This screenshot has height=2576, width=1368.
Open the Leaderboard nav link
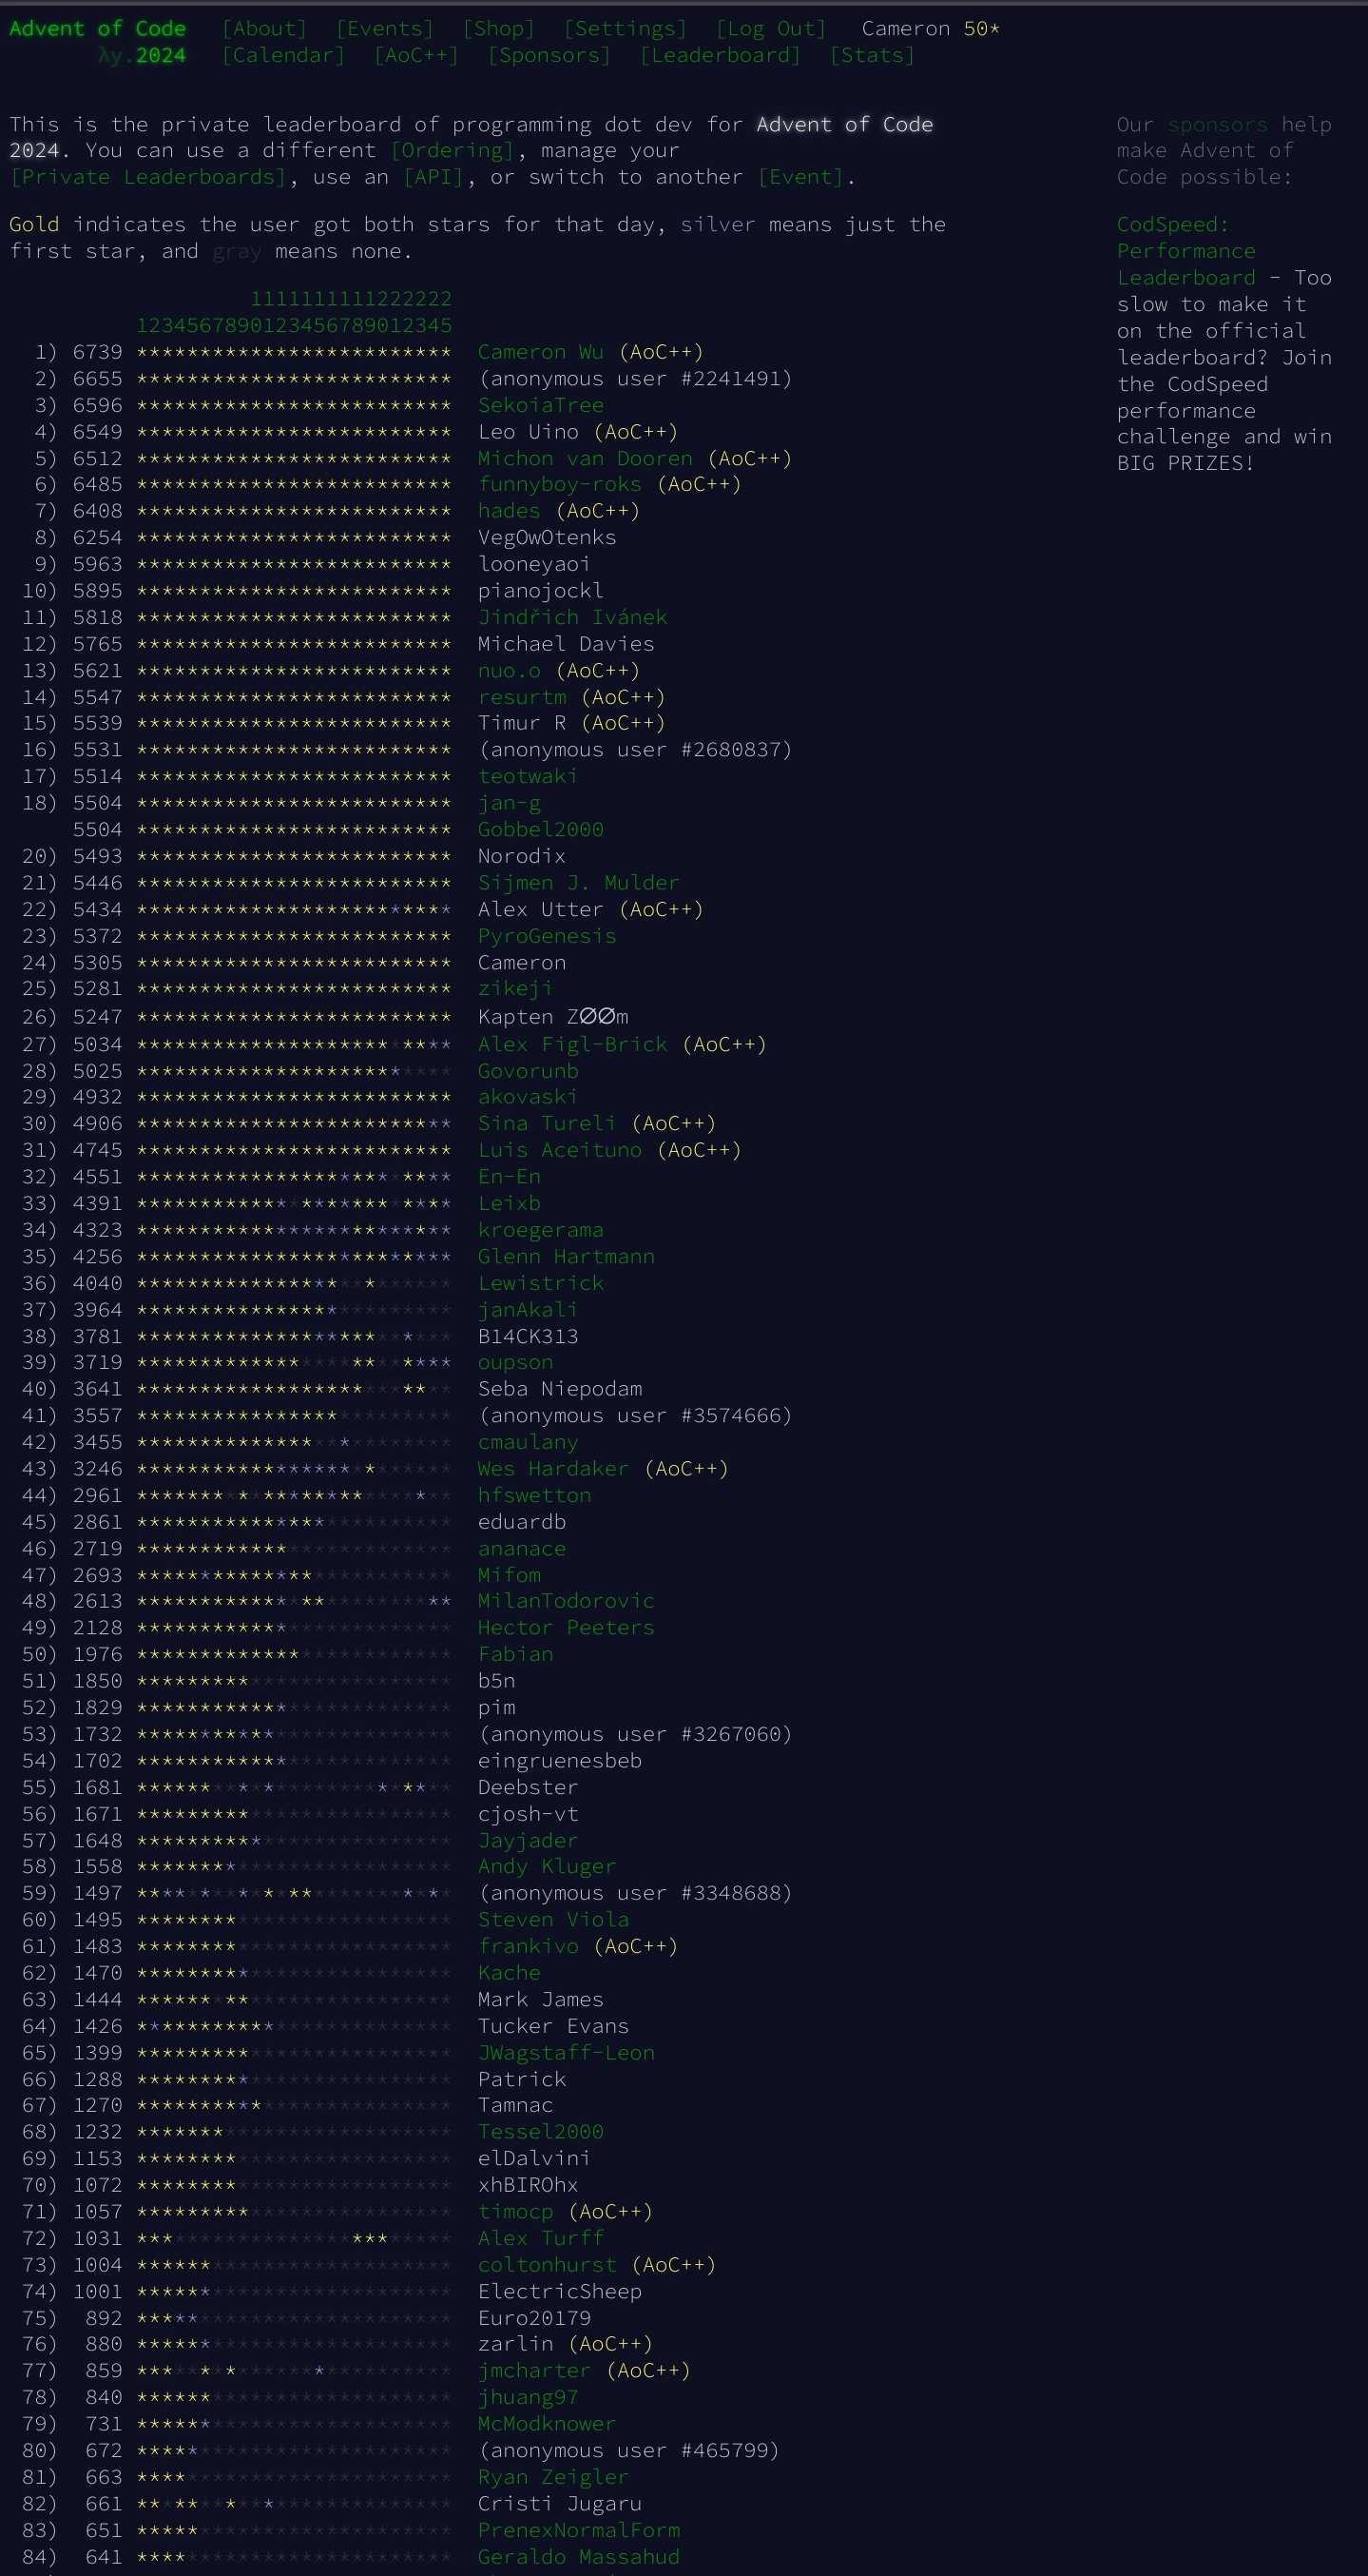pyautogui.click(x=720, y=55)
